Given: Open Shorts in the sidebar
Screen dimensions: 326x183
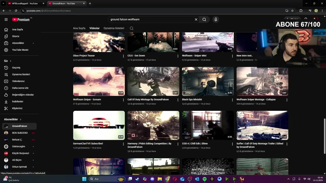Looking at the screenshot, I should (19, 36).
